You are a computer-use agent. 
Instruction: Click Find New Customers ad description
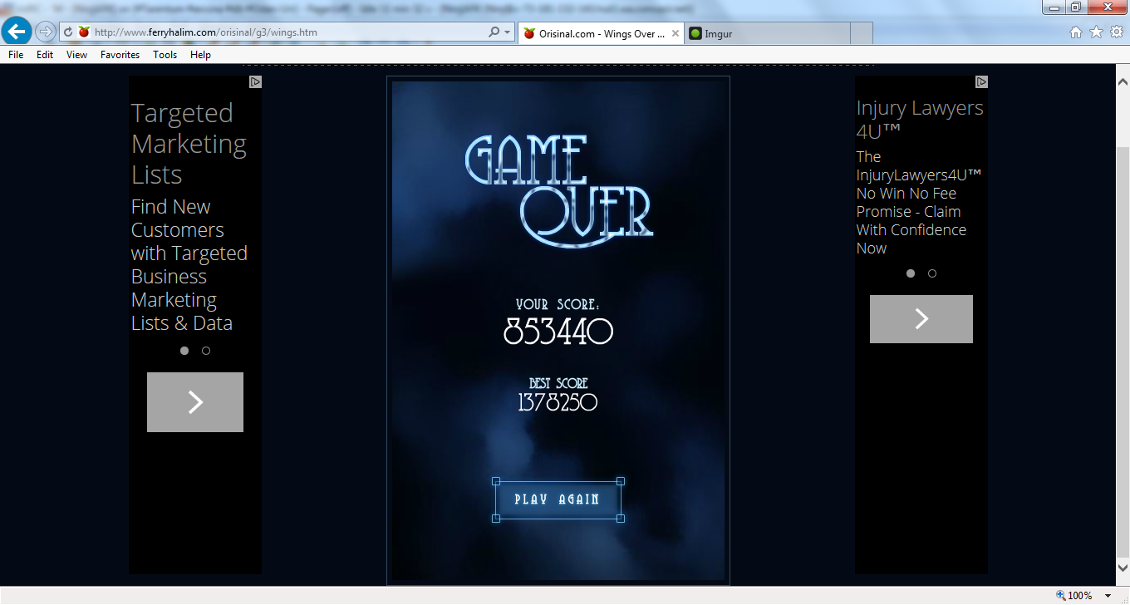(189, 265)
